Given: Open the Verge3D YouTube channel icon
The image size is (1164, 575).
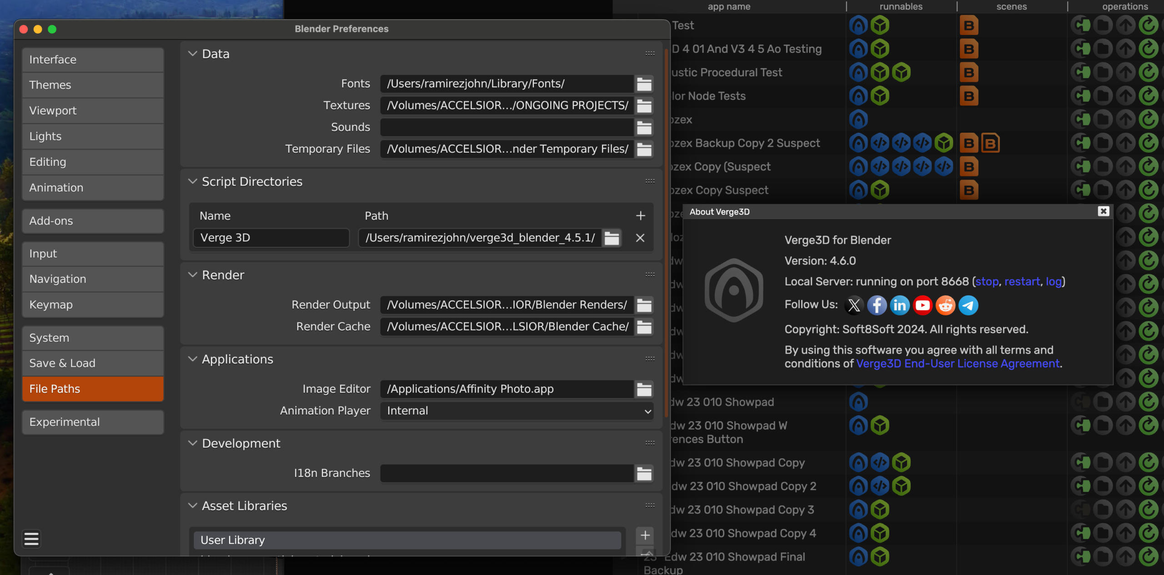Looking at the screenshot, I should pos(923,305).
